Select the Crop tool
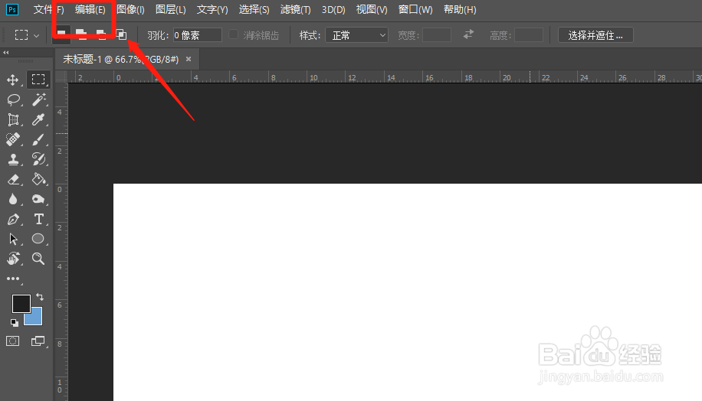Screen dimensions: 702x401 pos(14,119)
